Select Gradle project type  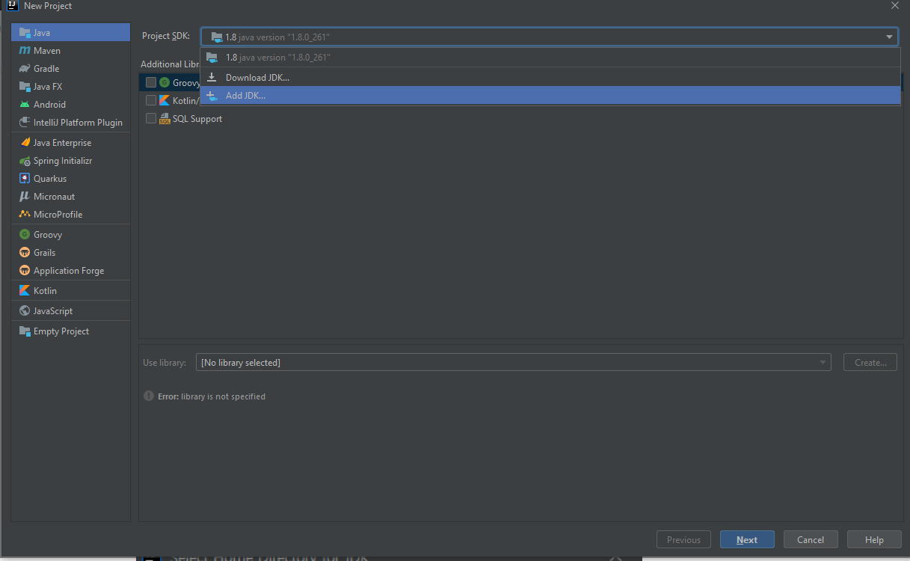(x=70, y=69)
